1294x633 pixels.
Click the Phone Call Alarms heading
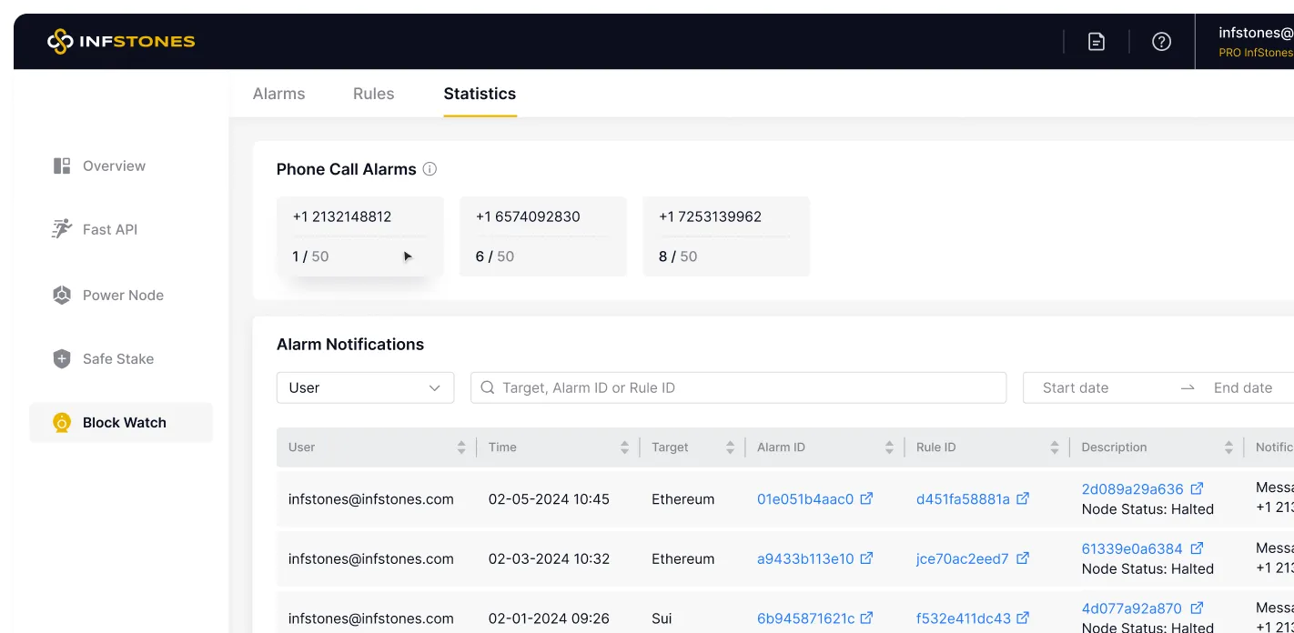point(347,169)
